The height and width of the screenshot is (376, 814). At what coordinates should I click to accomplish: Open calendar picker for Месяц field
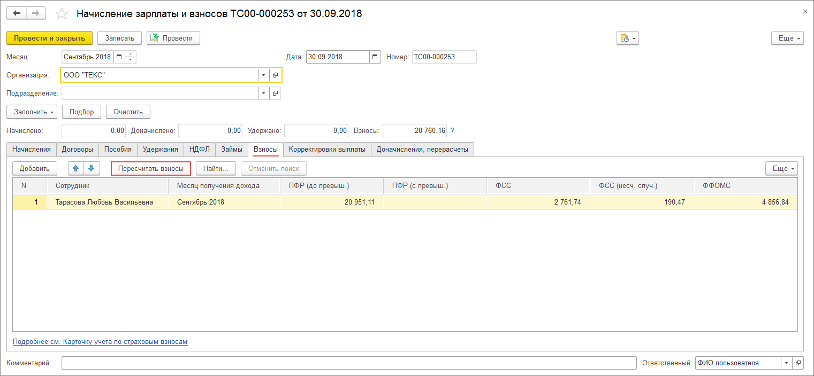click(119, 57)
